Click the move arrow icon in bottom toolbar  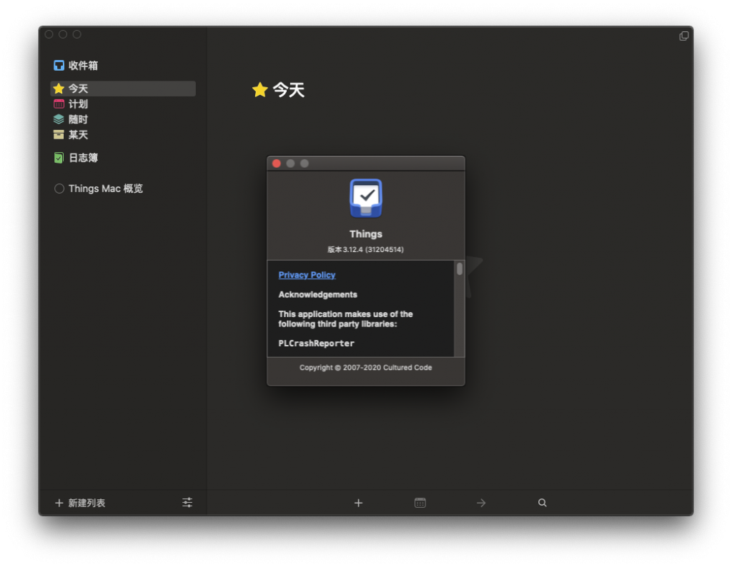tap(481, 503)
